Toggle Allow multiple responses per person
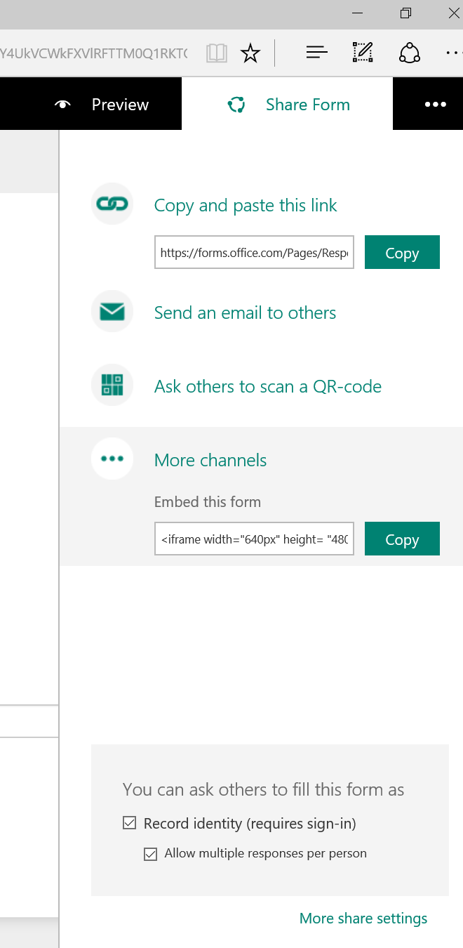The image size is (463, 948). [x=150, y=854]
